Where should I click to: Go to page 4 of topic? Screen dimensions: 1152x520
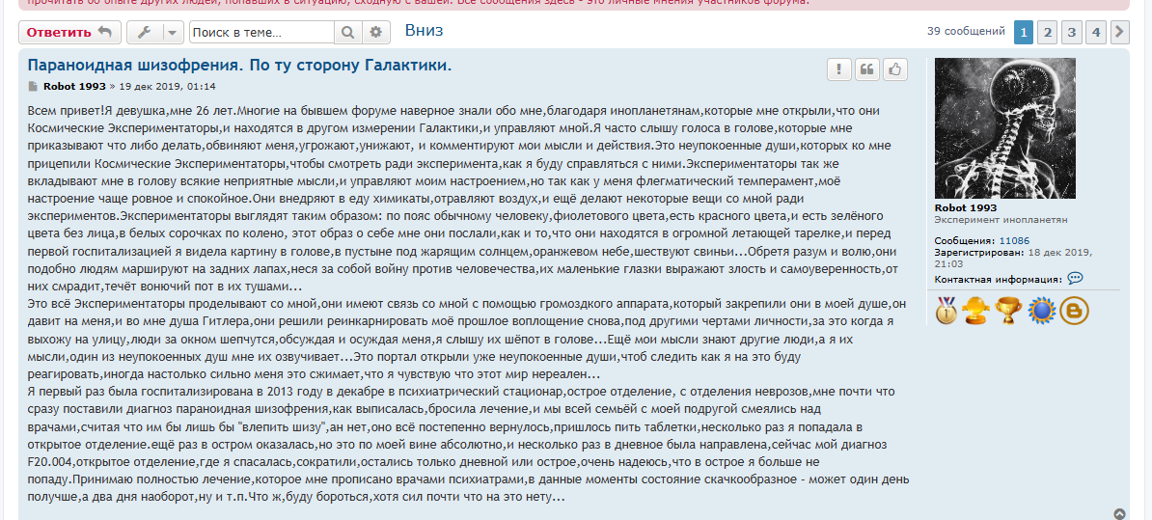click(1095, 32)
